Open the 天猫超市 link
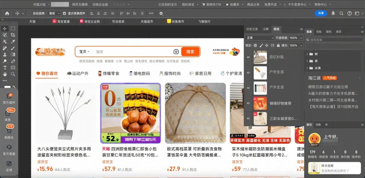Image resolution: width=365 pixels, height=178 pixels. point(147,21)
